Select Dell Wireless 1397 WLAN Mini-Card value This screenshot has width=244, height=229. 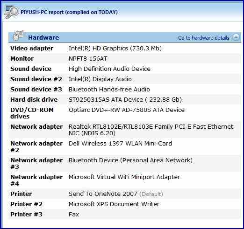(120, 144)
